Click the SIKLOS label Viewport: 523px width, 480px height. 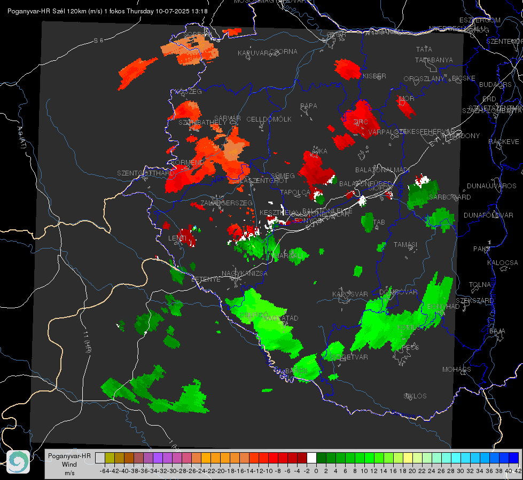[x=415, y=396]
